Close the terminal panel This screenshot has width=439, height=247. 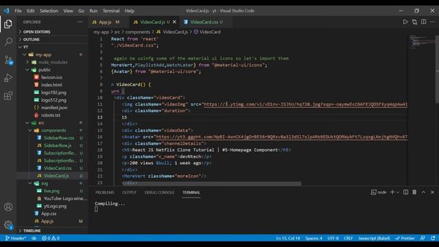[432, 192]
